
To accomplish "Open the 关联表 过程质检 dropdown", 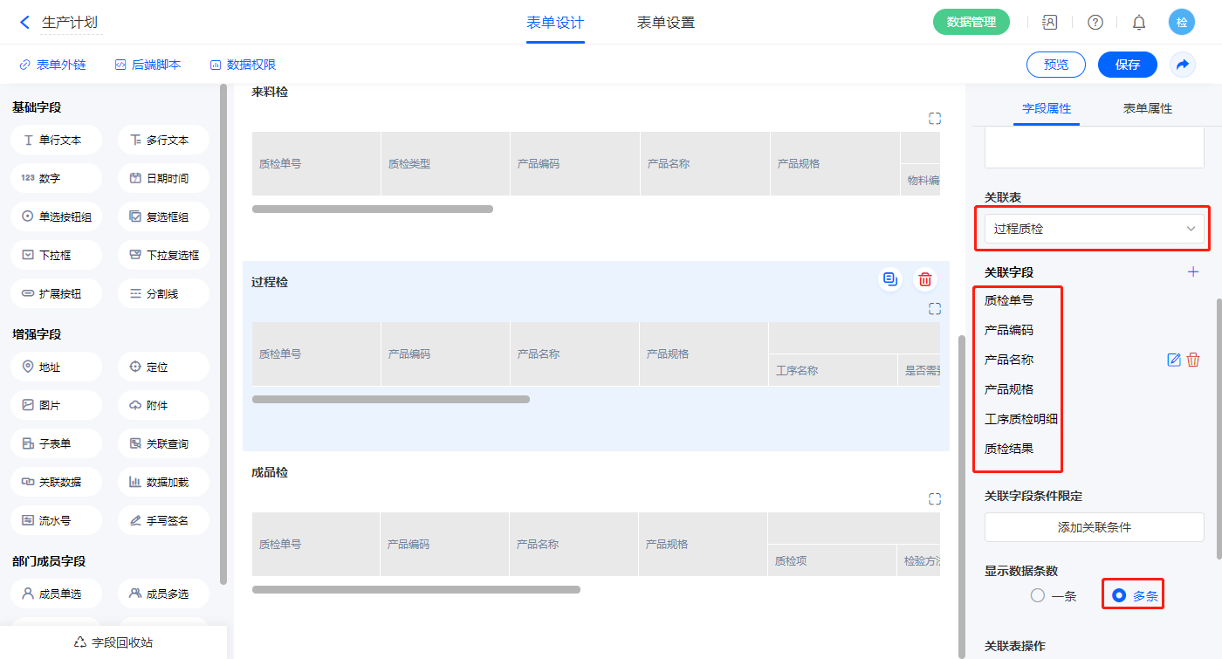I will 1094,229.
